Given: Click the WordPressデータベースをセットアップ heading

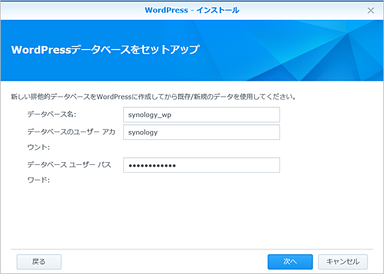Looking at the screenshot, I should tap(105, 50).
